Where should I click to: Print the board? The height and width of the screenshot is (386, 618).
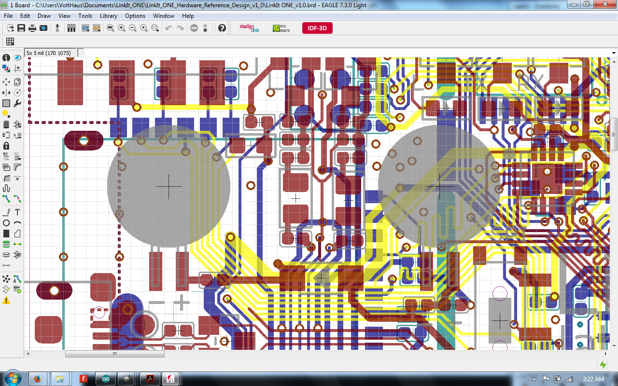pos(32,28)
